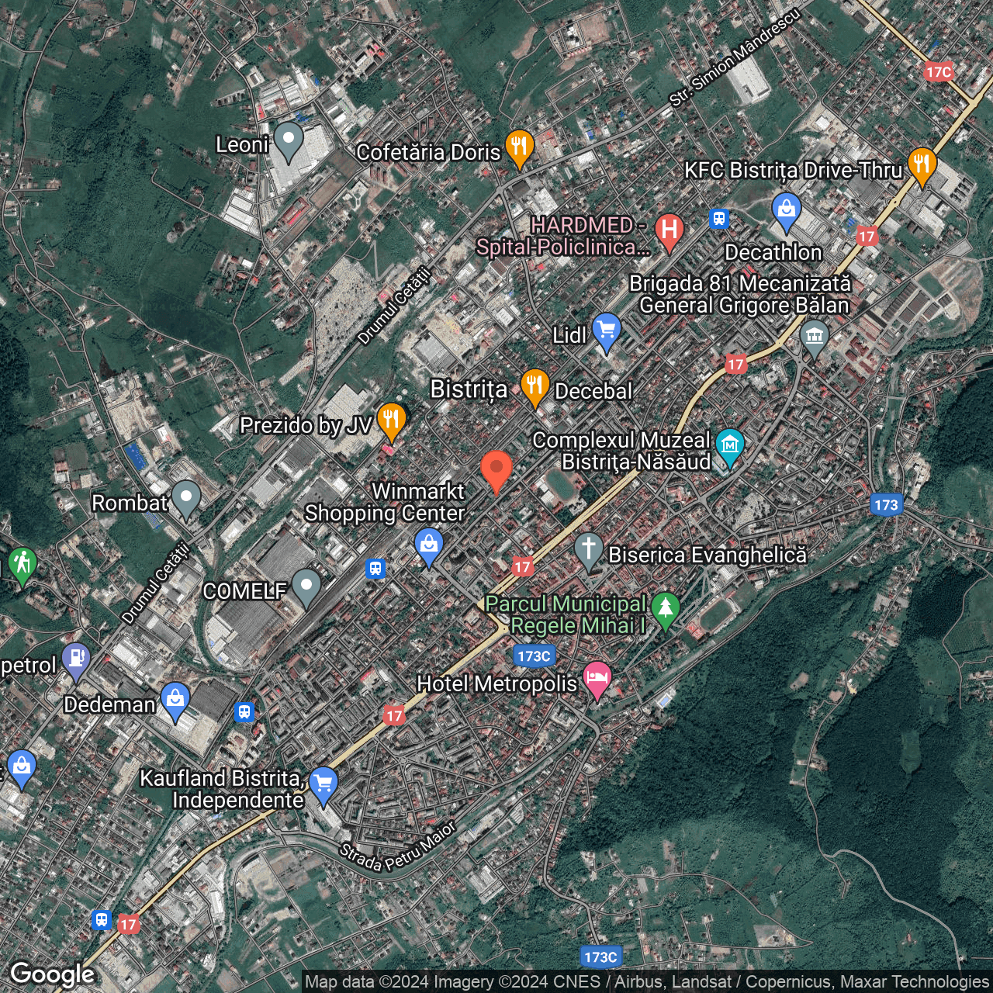Select the Winmarkt Shopping Center bag icon
The width and height of the screenshot is (993, 993).
pos(428,545)
